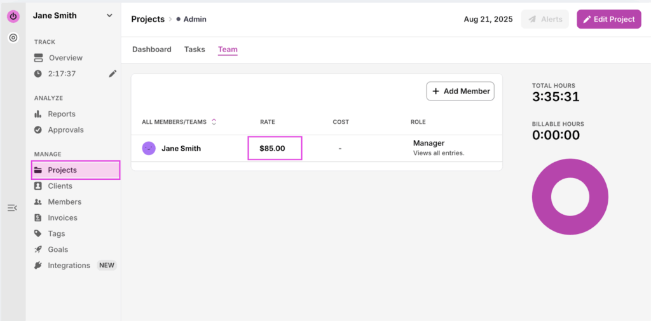Expand the Jane Smith workspace dropdown
The image size is (651, 321).
(109, 16)
